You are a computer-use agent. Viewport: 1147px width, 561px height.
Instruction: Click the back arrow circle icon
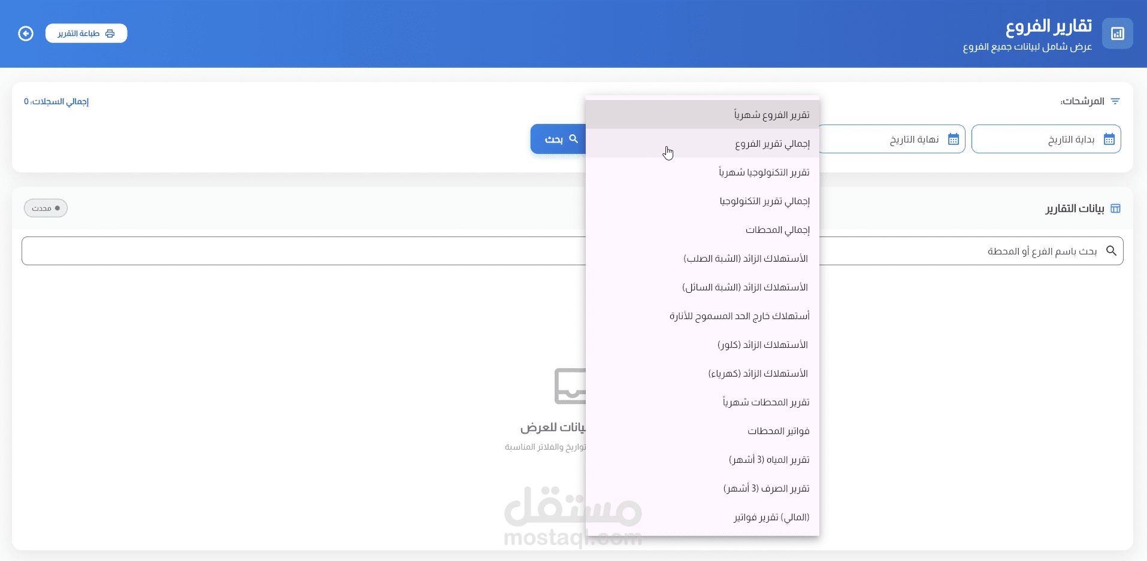26,34
